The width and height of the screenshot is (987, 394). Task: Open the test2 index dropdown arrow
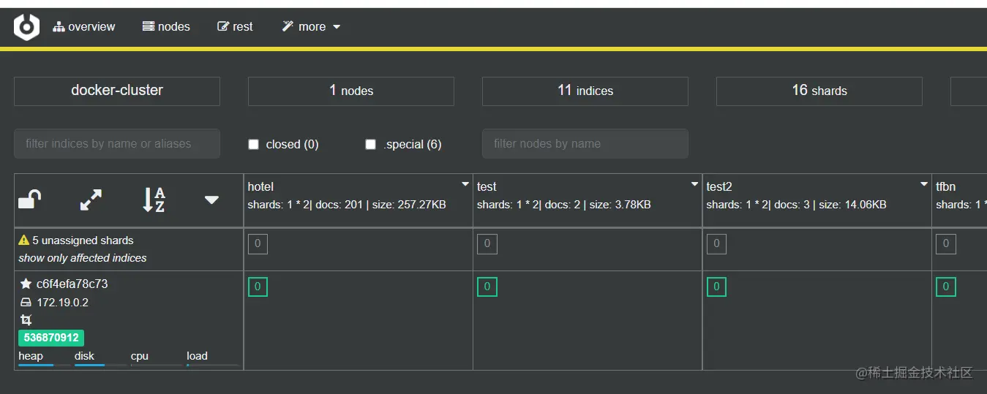click(924, 184)
